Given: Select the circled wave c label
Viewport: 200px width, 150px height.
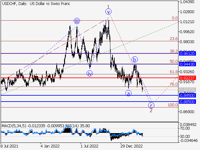Looking at the screenshot, I should 151,105.
